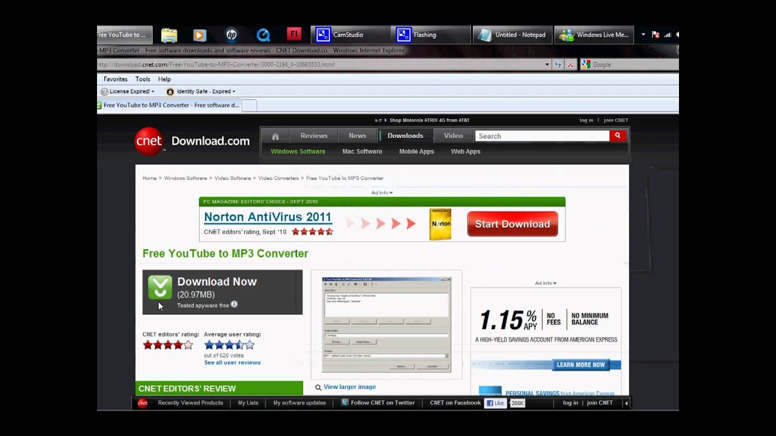Expand Ad Info above Norton banner
The width and height of the screenshot is (776, 436).
click(x=382, y=193)
